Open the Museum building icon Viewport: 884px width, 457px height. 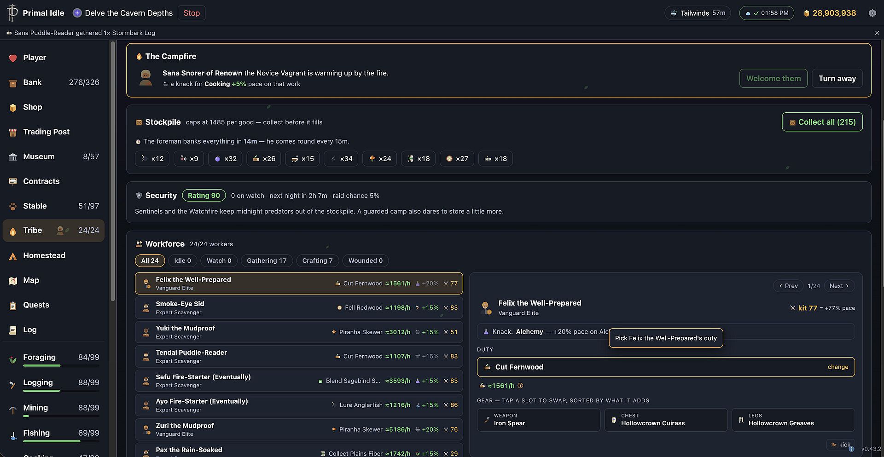point(13,157)
